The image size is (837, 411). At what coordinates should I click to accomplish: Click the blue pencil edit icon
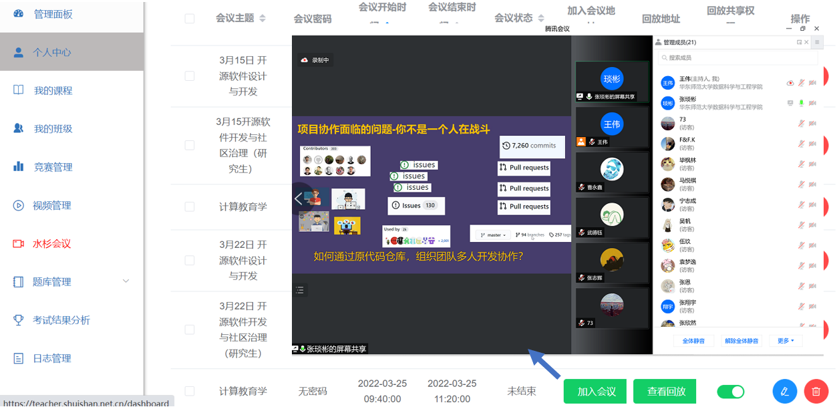tap(784, 391)
